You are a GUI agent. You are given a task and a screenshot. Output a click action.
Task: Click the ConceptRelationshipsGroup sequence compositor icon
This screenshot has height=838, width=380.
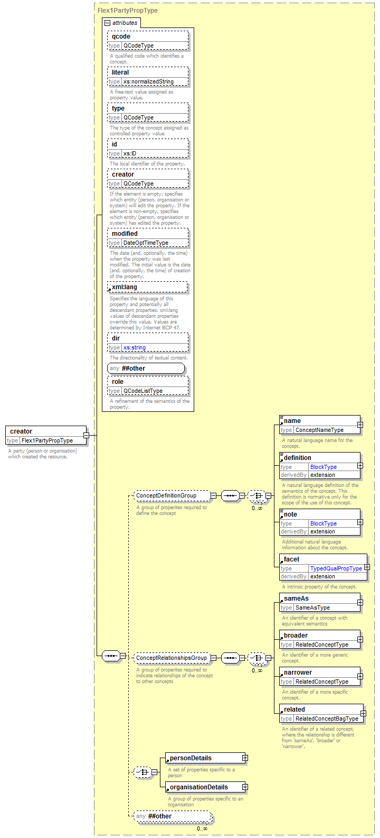(x=230, y=658)
